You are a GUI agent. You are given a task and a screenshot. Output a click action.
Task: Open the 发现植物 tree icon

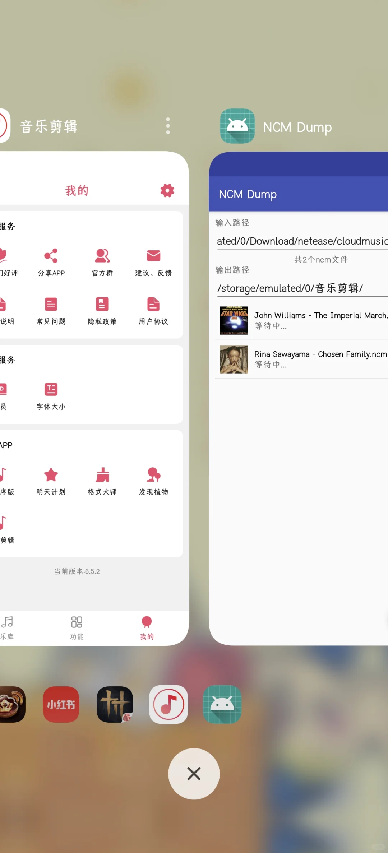(153, 475)
